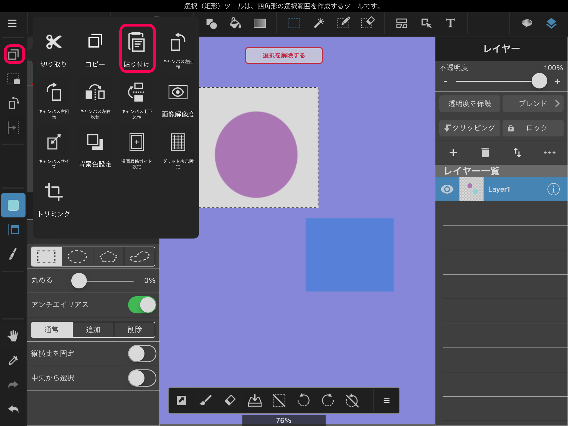Open manga guide settings (漫画原稿ガイド設定)
Image resolution: width=568 pixels, height=426 pixels.
tap(137, 150)
